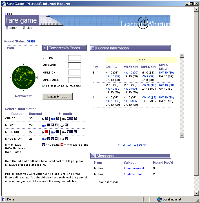
Task: Open the Airplane Food message
Action: (133, 174)
